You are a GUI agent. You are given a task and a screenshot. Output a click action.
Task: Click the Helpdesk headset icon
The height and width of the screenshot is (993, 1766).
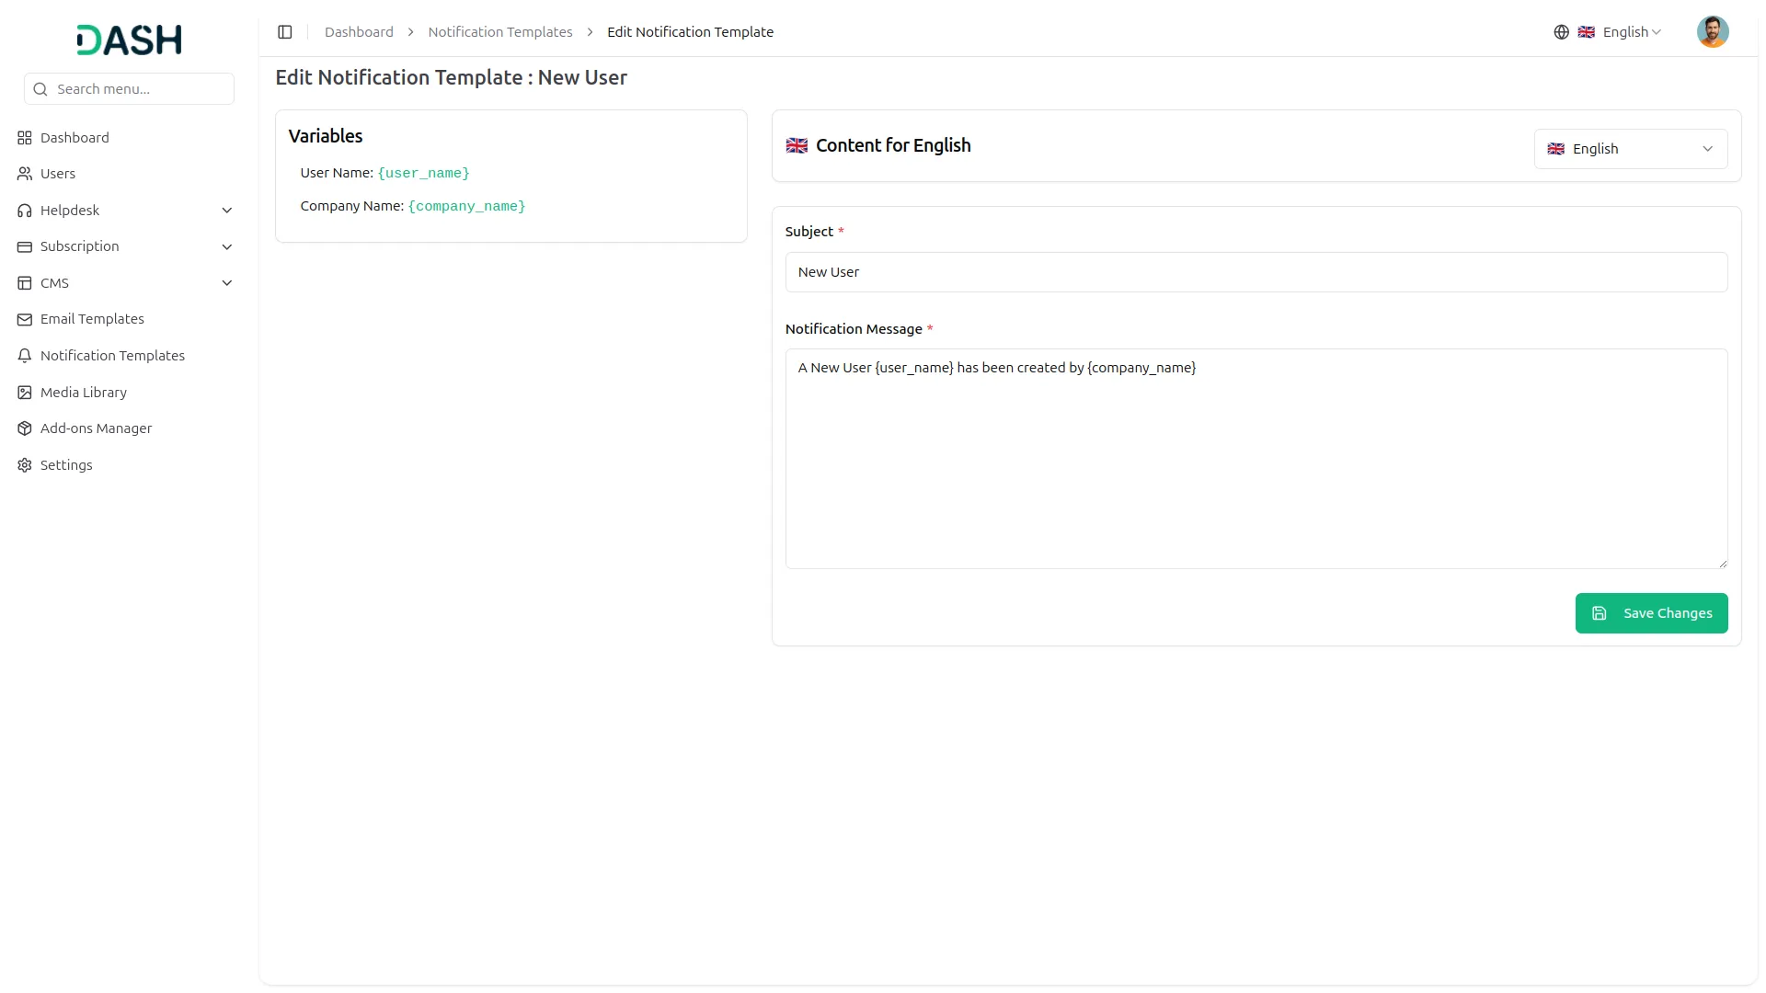coord(25,211)
